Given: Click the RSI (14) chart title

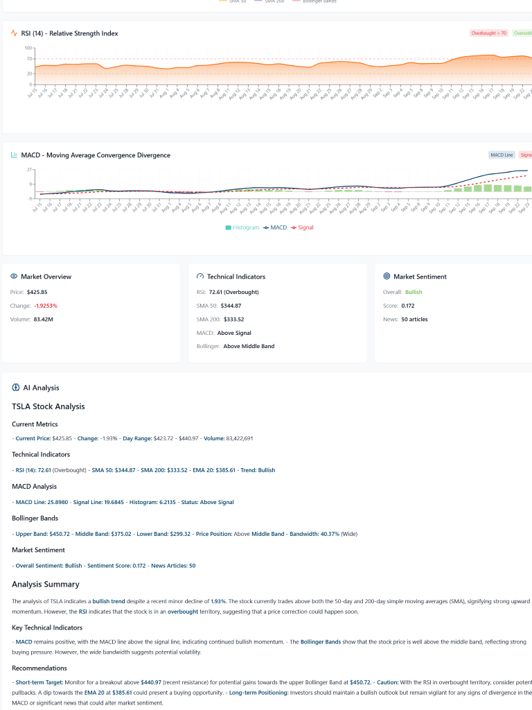Looking at the screenshot, I should [70, 33].
